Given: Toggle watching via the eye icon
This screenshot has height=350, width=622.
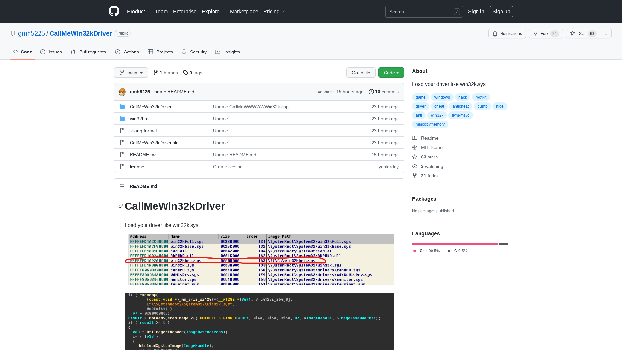Looking at the screenshot, I should [x=415, y=166].
